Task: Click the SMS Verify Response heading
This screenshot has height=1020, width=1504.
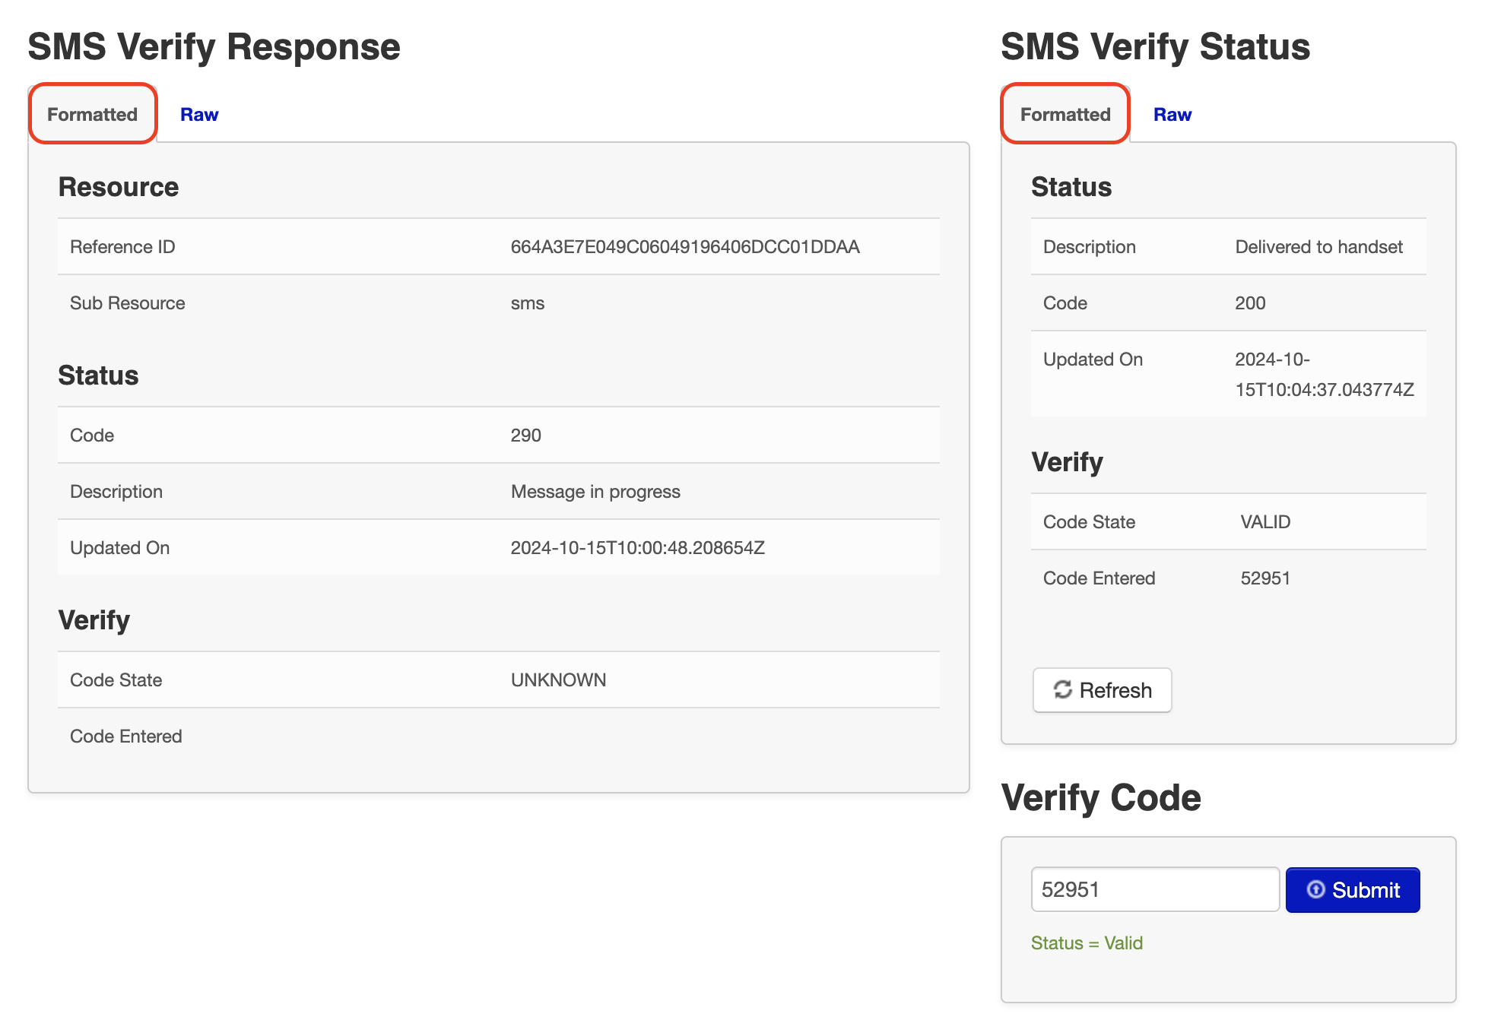Action: [x=214, y=46]
